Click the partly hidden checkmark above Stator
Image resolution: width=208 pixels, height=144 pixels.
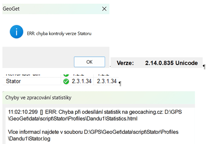pyautogui.click(x=66, y=75)
